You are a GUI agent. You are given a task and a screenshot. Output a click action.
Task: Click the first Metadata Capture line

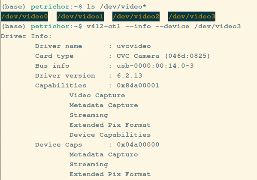click(x=103, y=105)
